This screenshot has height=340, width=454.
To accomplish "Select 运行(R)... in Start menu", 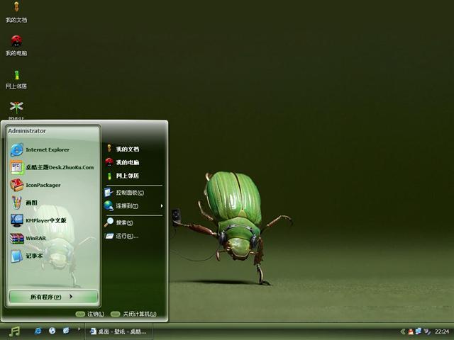I will coord(126,236).
